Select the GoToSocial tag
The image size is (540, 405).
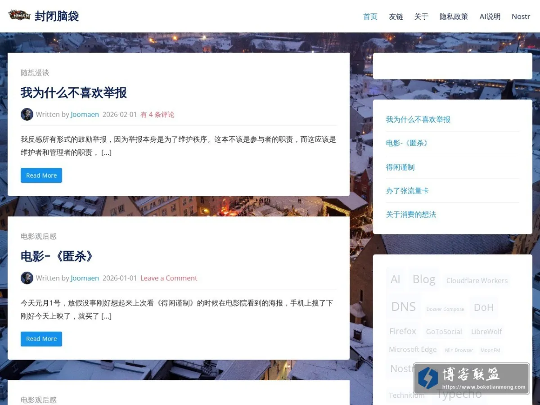444,332
